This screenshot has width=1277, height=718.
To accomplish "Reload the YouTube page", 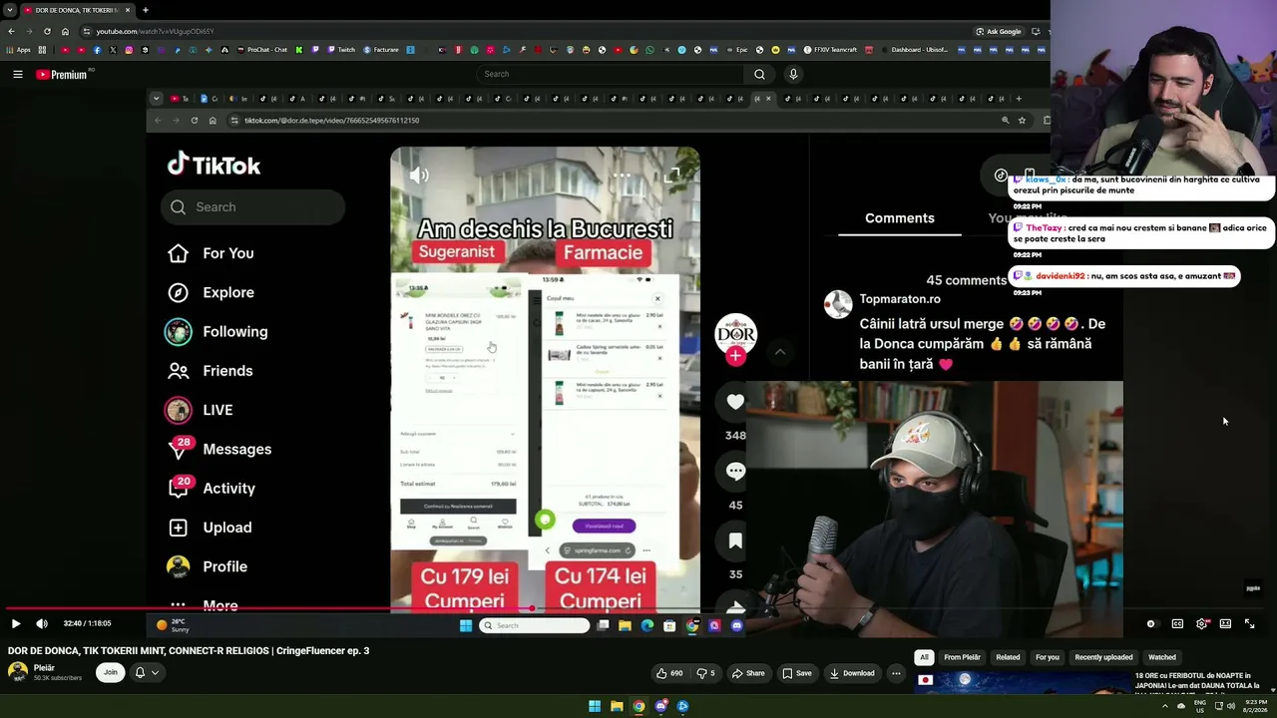I will tap(47, 31).
